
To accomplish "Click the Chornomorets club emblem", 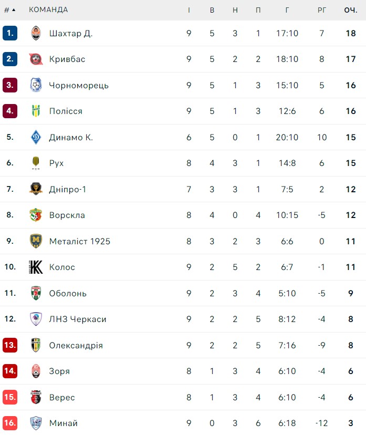I will point(36,85).
